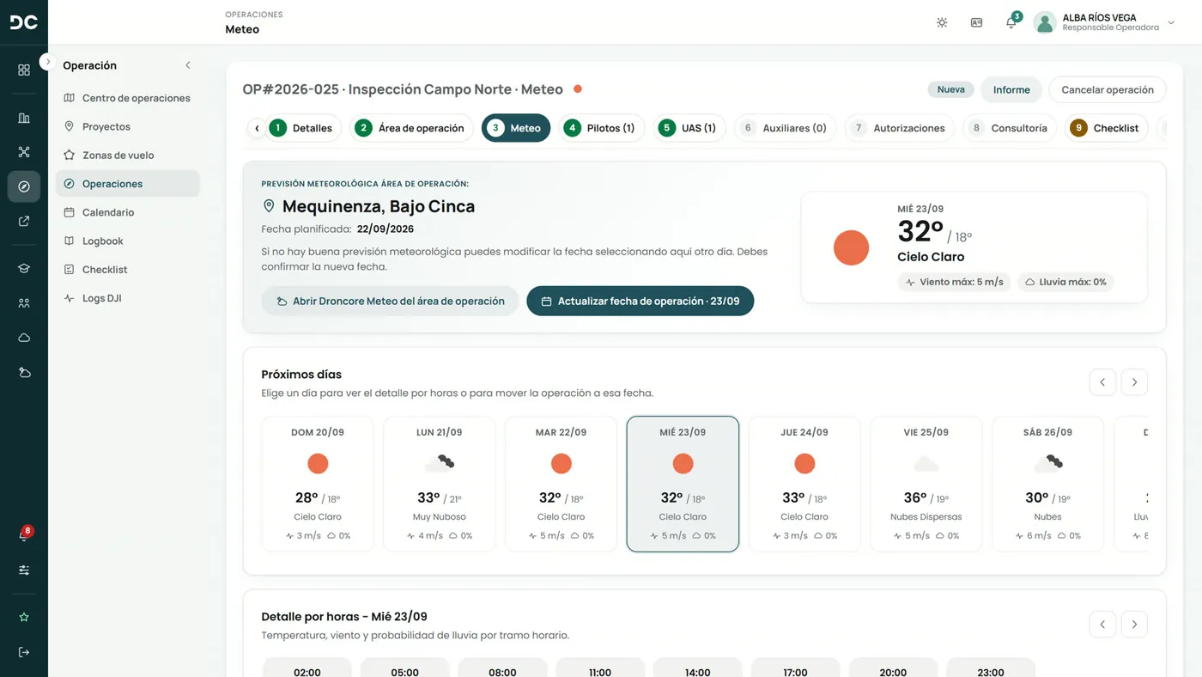Open Logs DJI in the sidebar
Image resolution: width=1202 pixels, height=677 pixels.
click(x=128, y=298)
